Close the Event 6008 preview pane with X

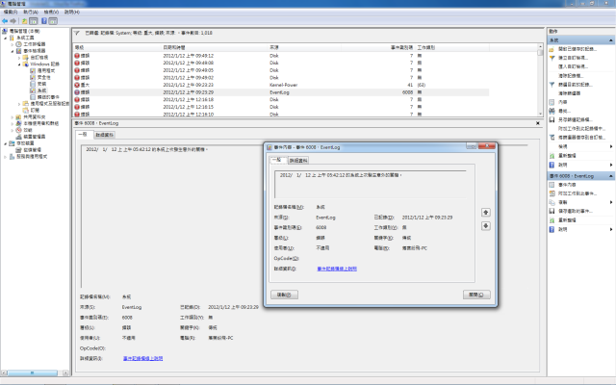(538, 123)
